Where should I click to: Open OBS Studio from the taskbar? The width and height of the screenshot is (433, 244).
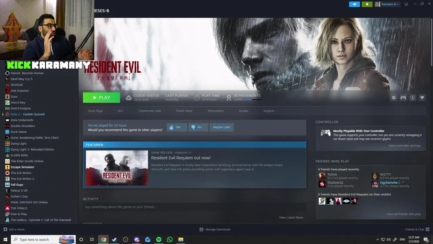click(126, 240)
